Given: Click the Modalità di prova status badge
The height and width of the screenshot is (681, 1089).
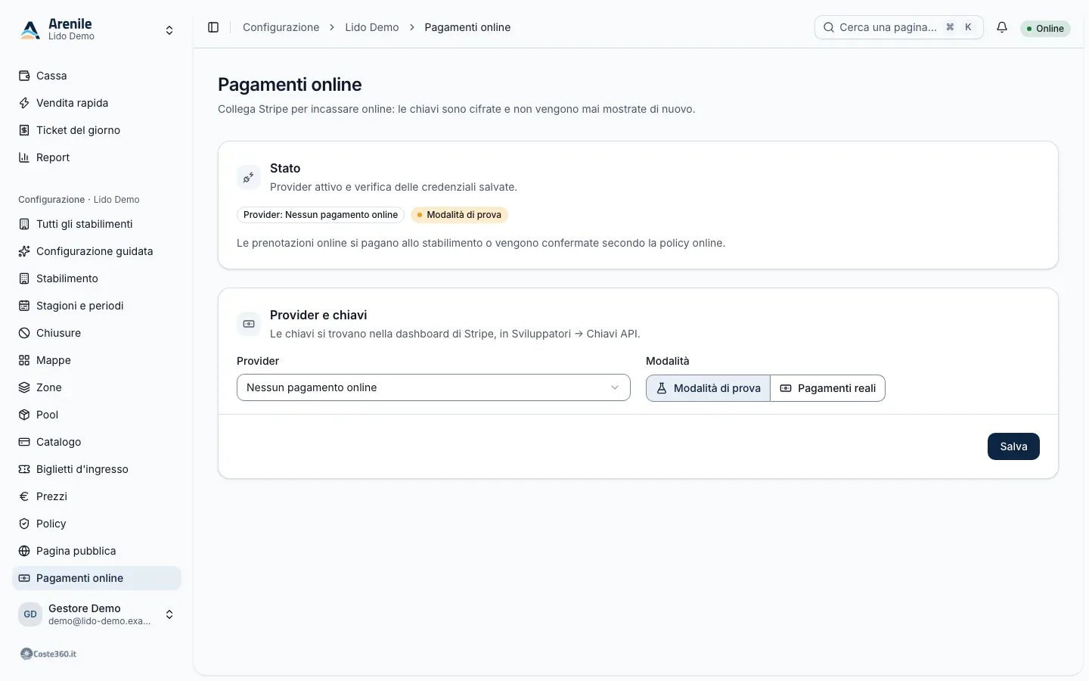Looking at the screenshot, I should (x=459, y=215).
